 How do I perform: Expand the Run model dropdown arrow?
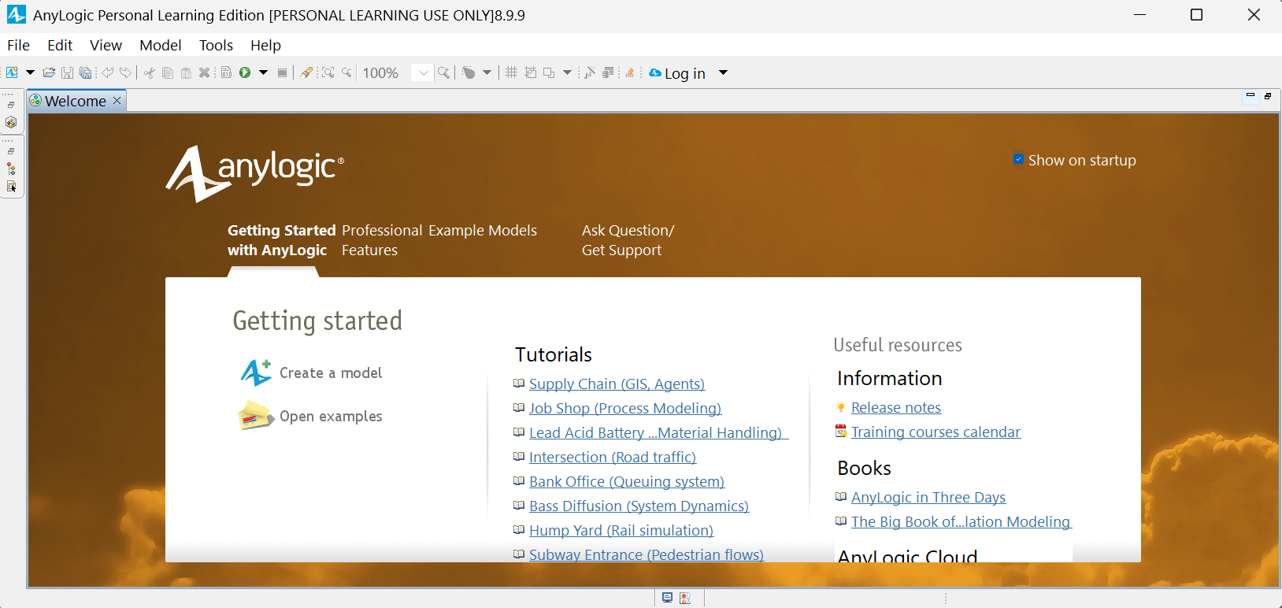coord(263,72)
